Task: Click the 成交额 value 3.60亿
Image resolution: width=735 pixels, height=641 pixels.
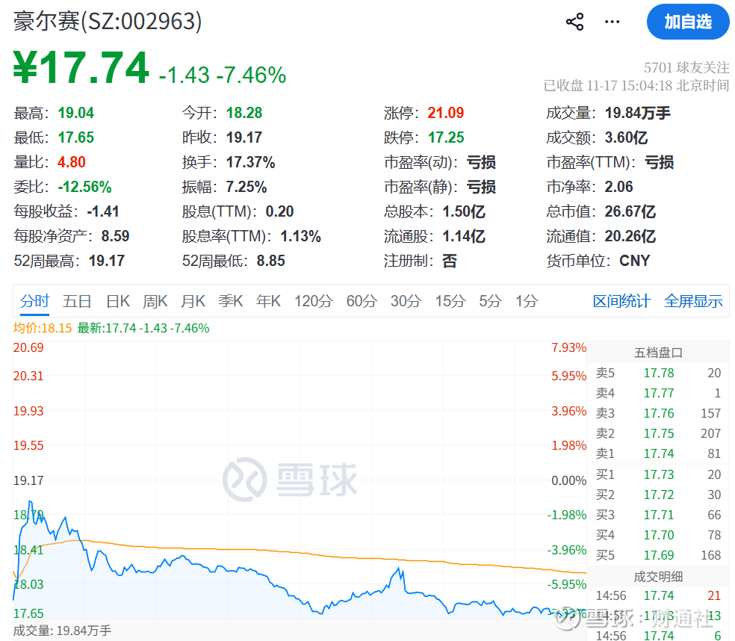Action: [626, 137]
